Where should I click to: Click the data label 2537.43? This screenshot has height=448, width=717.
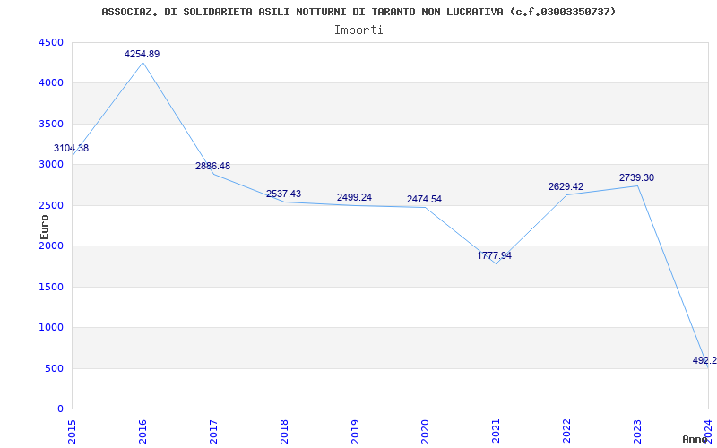click(283, 194)
